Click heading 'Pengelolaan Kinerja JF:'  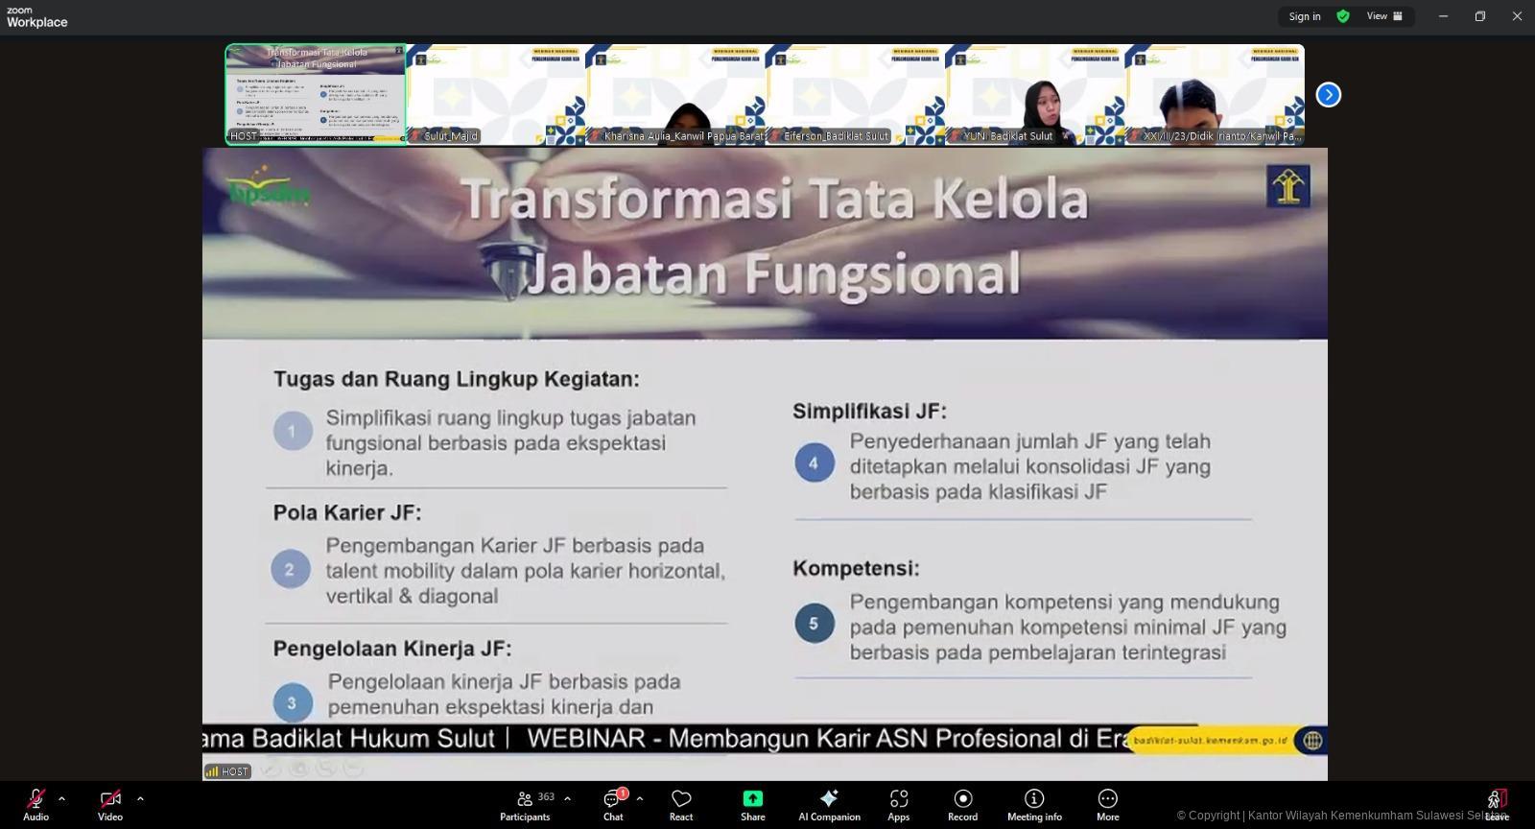click(x=392, y=649)
